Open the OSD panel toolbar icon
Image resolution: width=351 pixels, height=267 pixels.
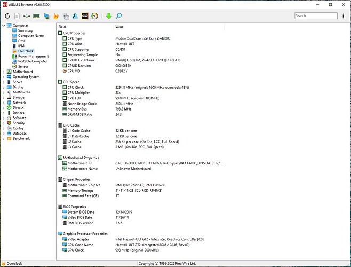[x=84, y=16]
